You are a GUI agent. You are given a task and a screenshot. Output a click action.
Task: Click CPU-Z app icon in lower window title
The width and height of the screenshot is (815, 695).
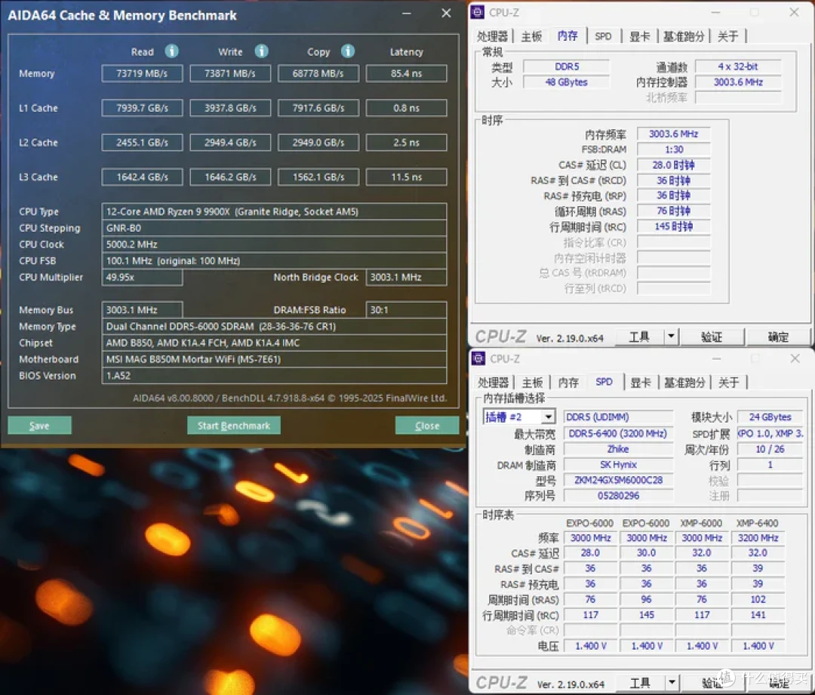point(478,358)
